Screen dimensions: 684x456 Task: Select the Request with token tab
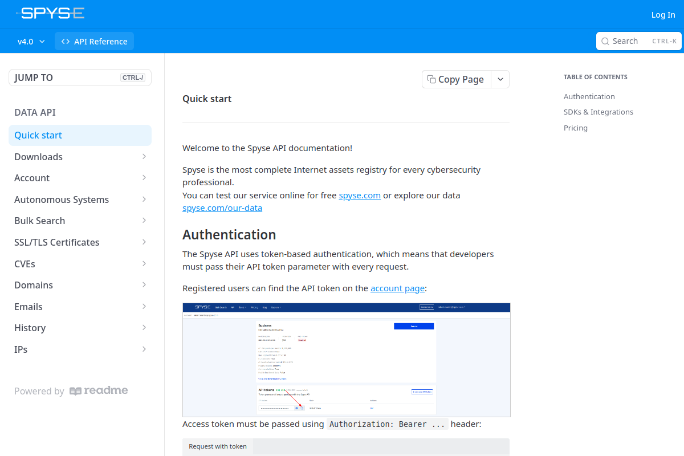218,447
